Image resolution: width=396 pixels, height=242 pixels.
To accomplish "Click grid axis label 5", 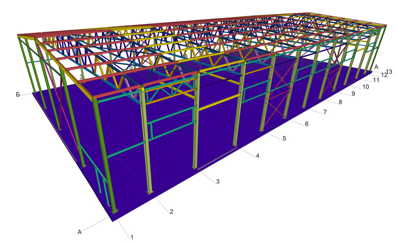I will tap(284, 138).
